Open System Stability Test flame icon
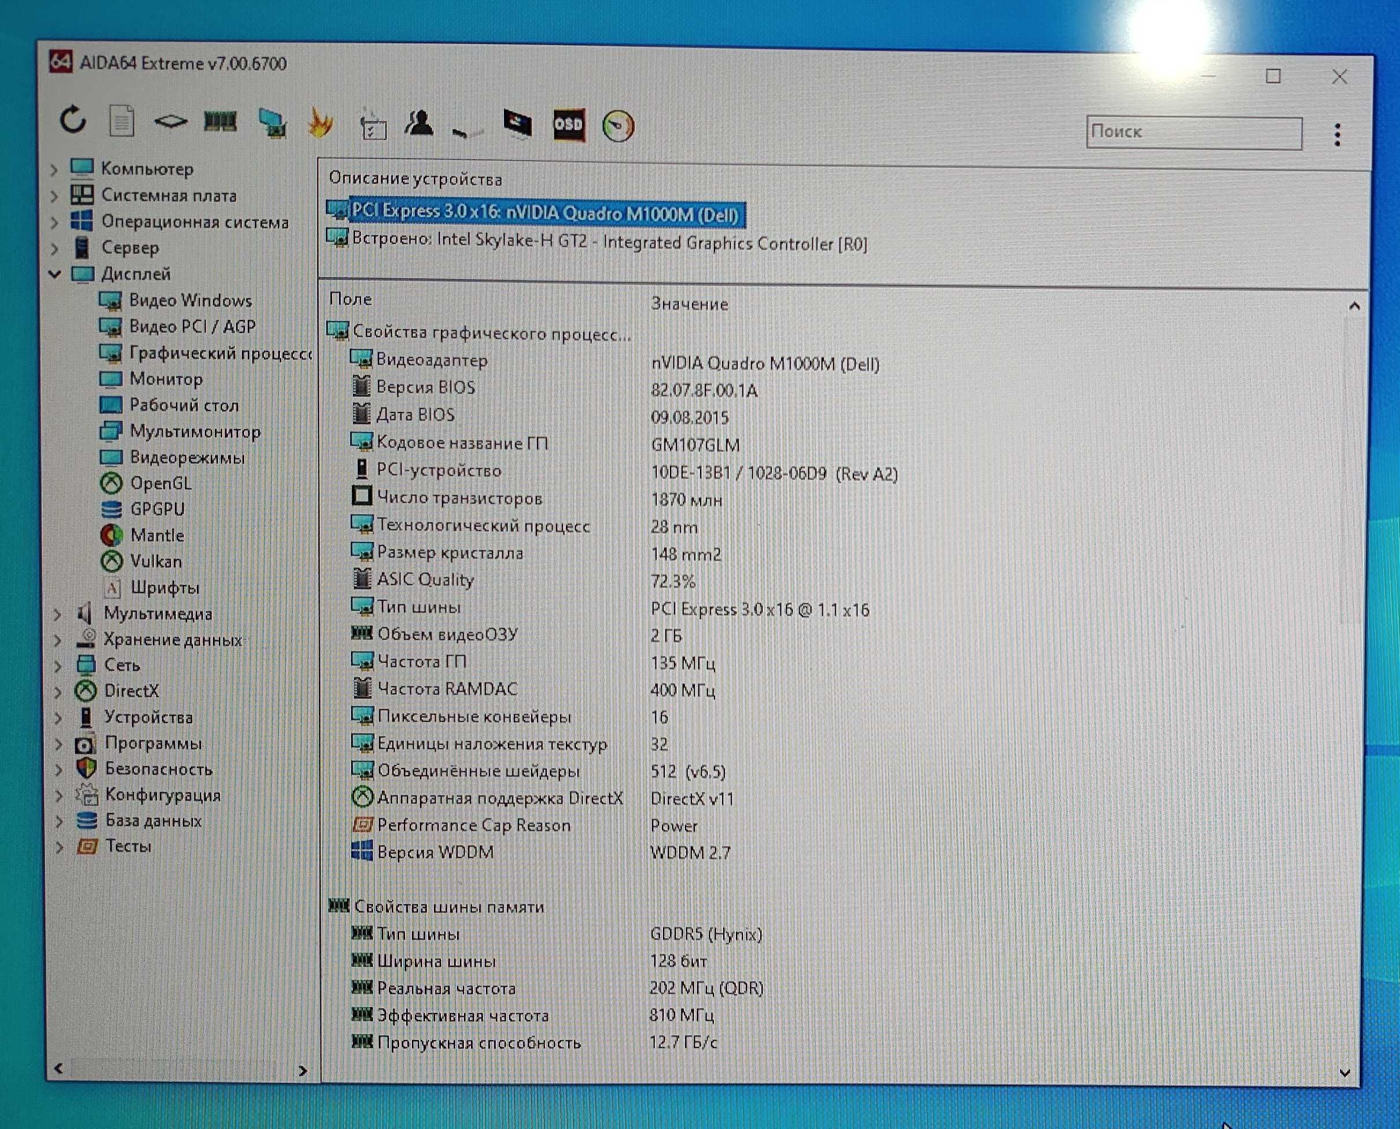Screen dimensions: 1400x1129 (320, 122)
